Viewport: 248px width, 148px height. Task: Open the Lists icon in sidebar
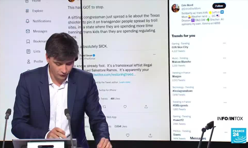pos(28,52)
